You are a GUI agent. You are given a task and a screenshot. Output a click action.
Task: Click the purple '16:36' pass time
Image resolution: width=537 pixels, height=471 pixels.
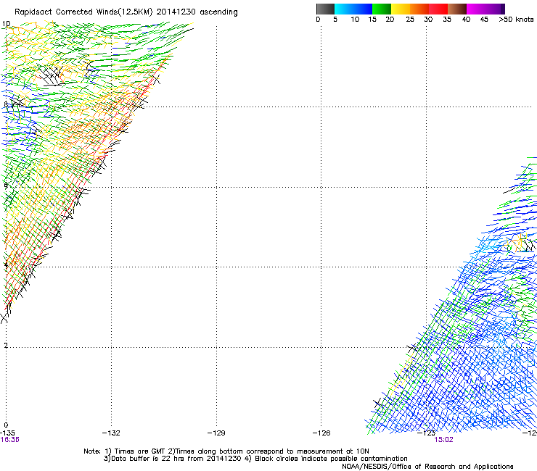coord(9,440)
